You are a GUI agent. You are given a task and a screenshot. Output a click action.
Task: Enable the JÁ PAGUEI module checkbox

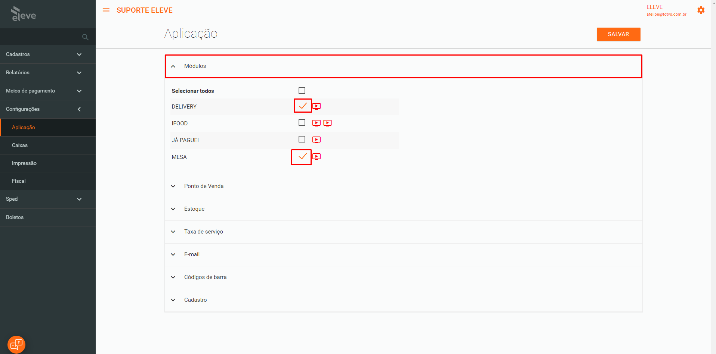point(302,139)
